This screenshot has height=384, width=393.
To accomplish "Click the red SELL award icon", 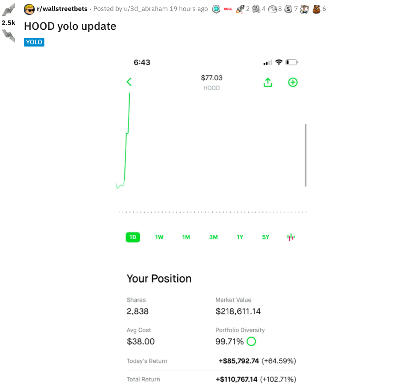I will pos(228,9).
